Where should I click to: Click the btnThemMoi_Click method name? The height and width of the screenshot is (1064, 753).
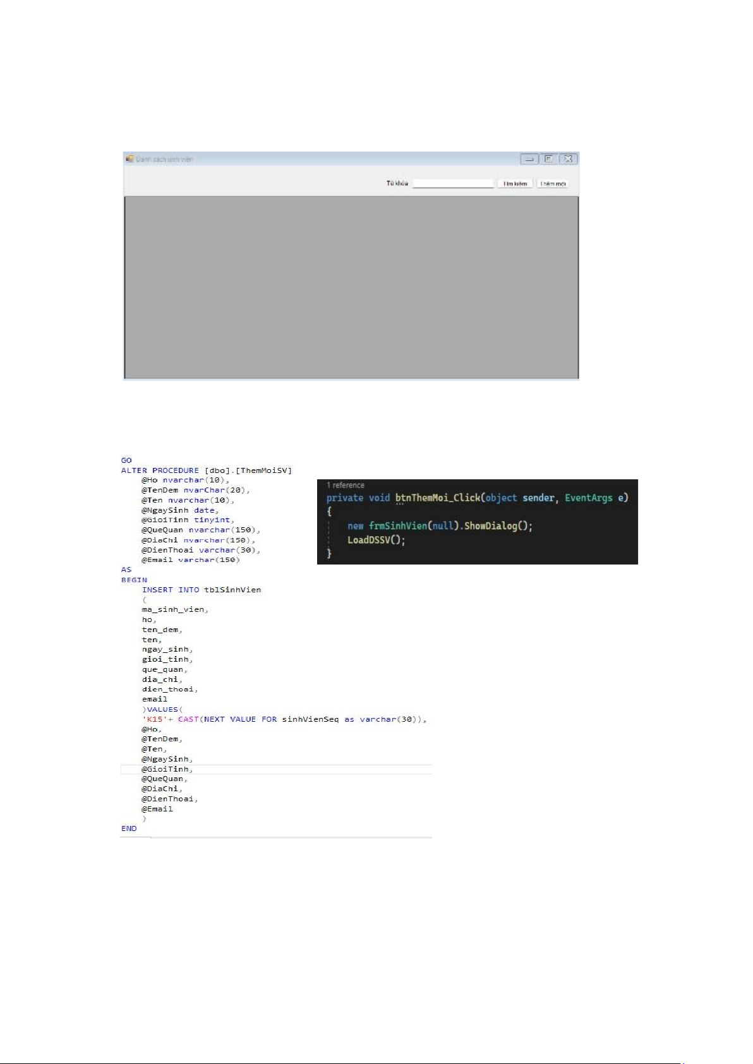[x=437, y=498]
